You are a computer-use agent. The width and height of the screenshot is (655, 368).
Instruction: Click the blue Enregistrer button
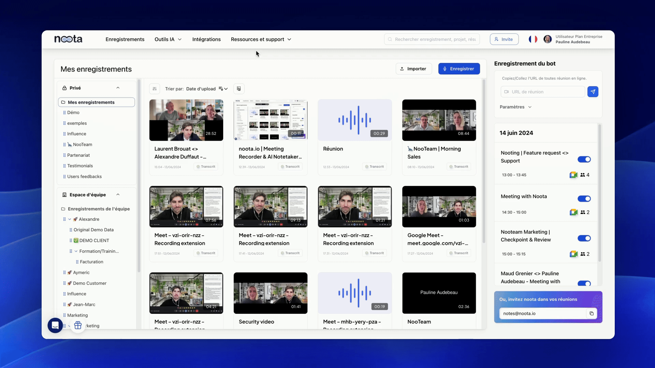click(459, 69)
